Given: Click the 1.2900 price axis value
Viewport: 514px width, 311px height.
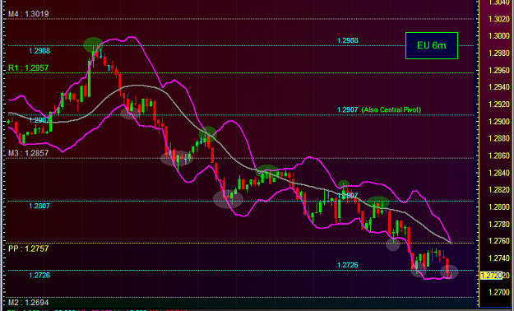Looking at the screenshot, I should pos(500,122).
